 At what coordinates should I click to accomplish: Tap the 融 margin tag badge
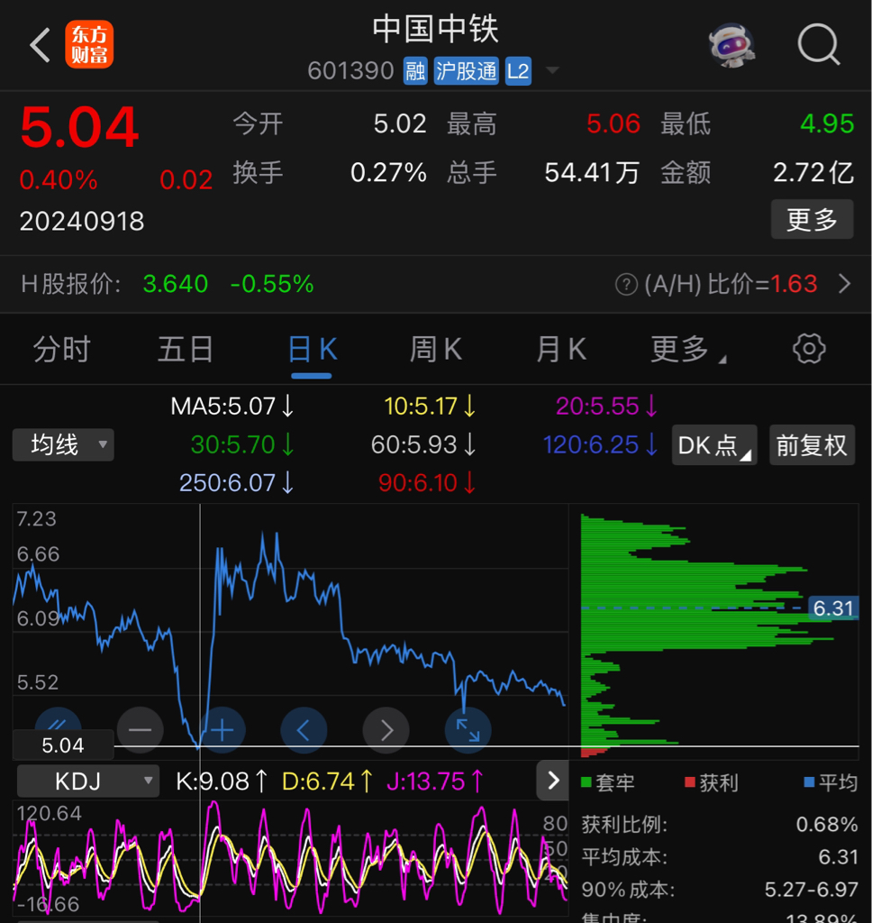415,71
